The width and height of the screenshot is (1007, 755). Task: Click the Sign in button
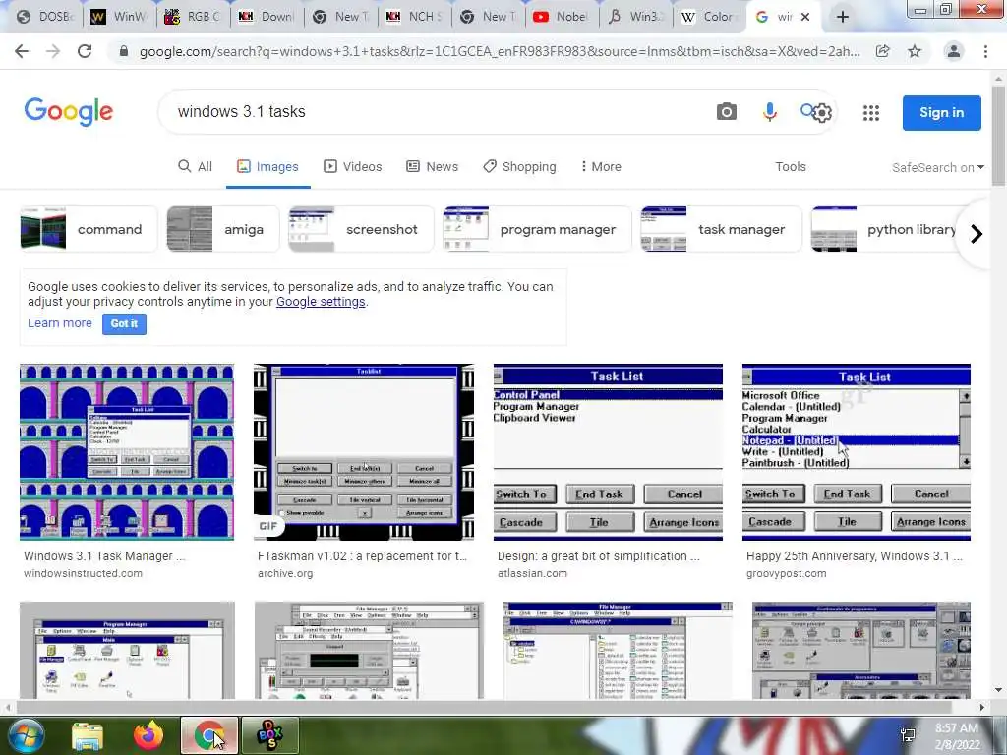pos(941,112)
